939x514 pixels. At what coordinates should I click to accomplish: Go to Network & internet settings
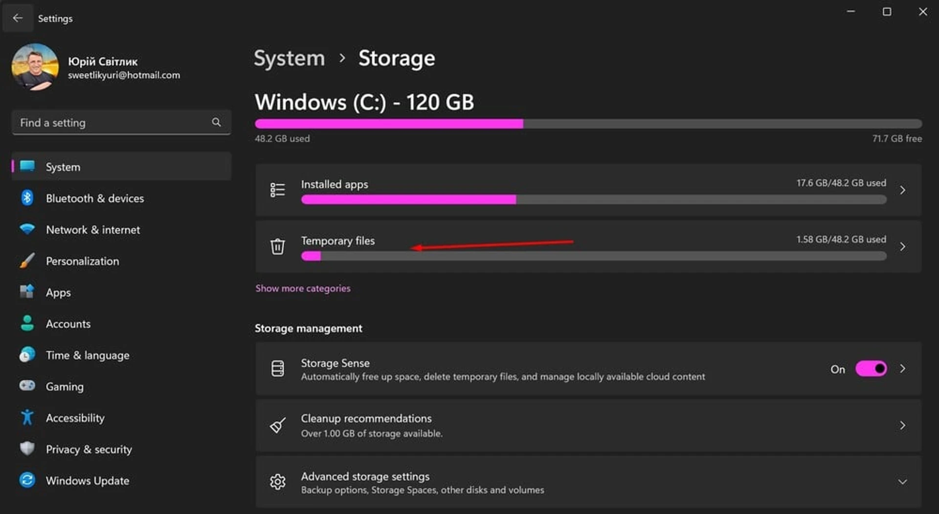coord(121,229)
